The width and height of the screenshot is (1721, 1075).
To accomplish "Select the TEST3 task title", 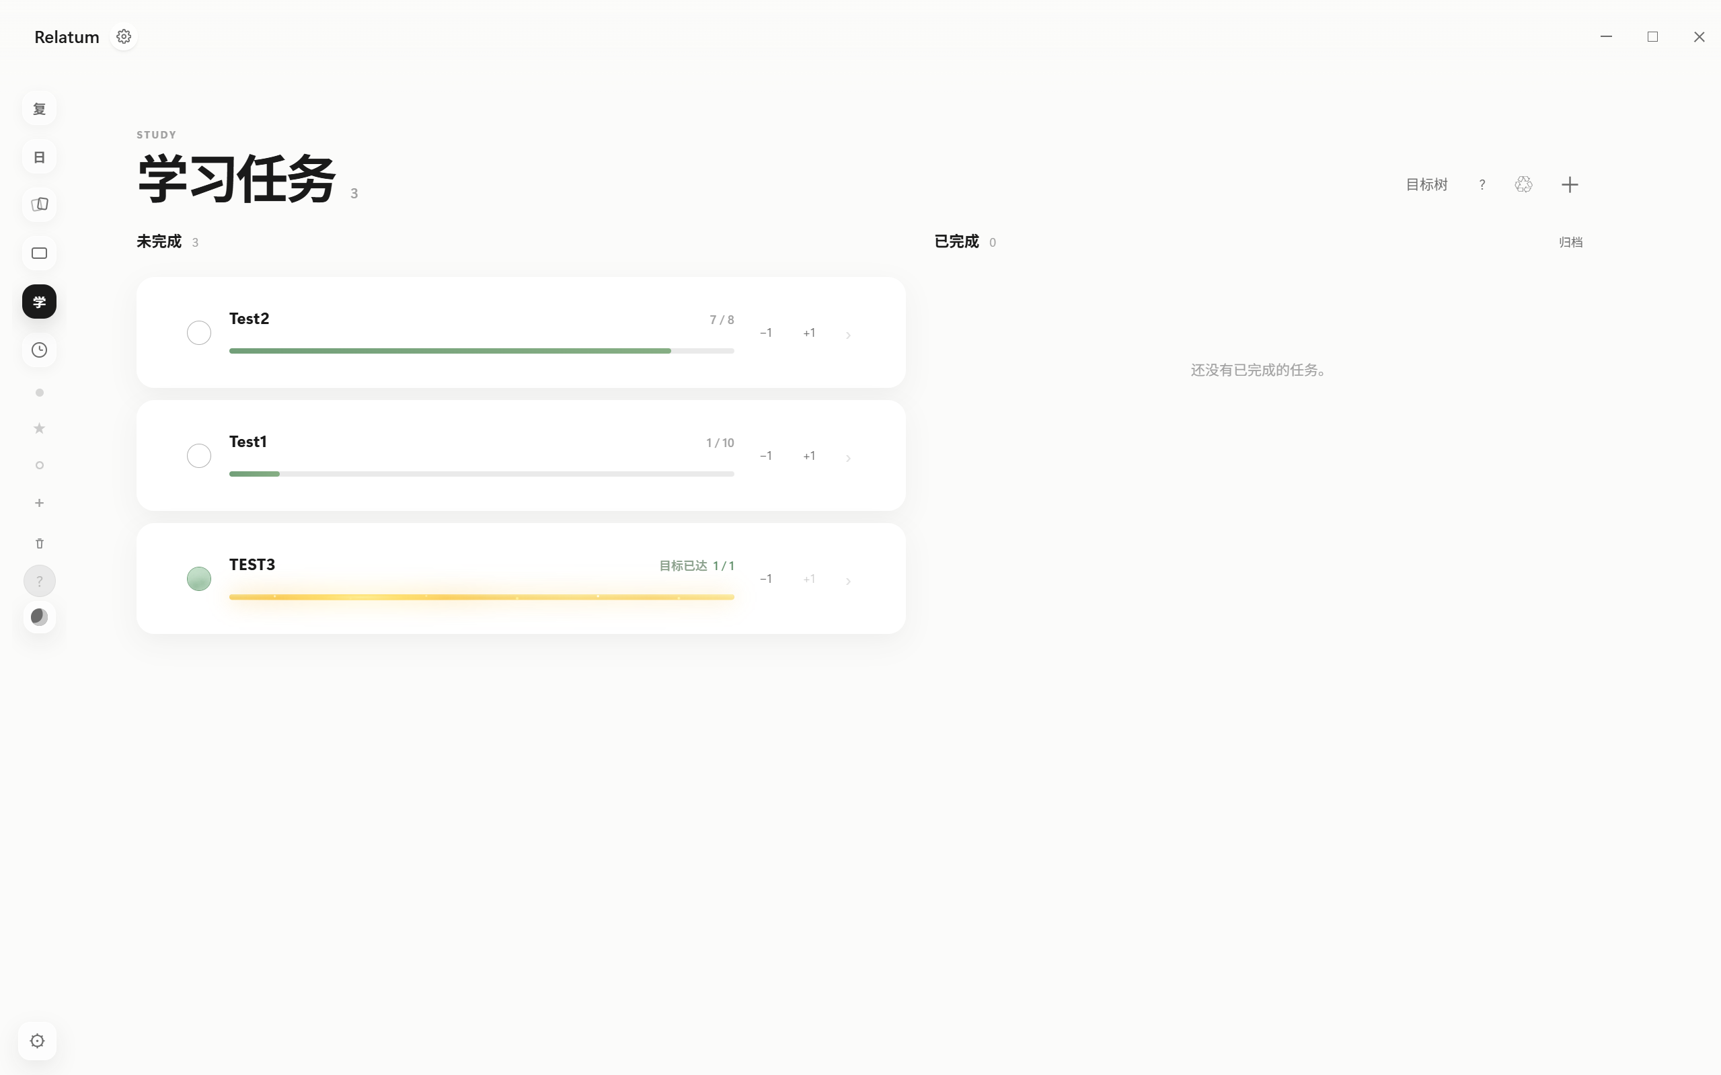I will click(x=252, y=565).
